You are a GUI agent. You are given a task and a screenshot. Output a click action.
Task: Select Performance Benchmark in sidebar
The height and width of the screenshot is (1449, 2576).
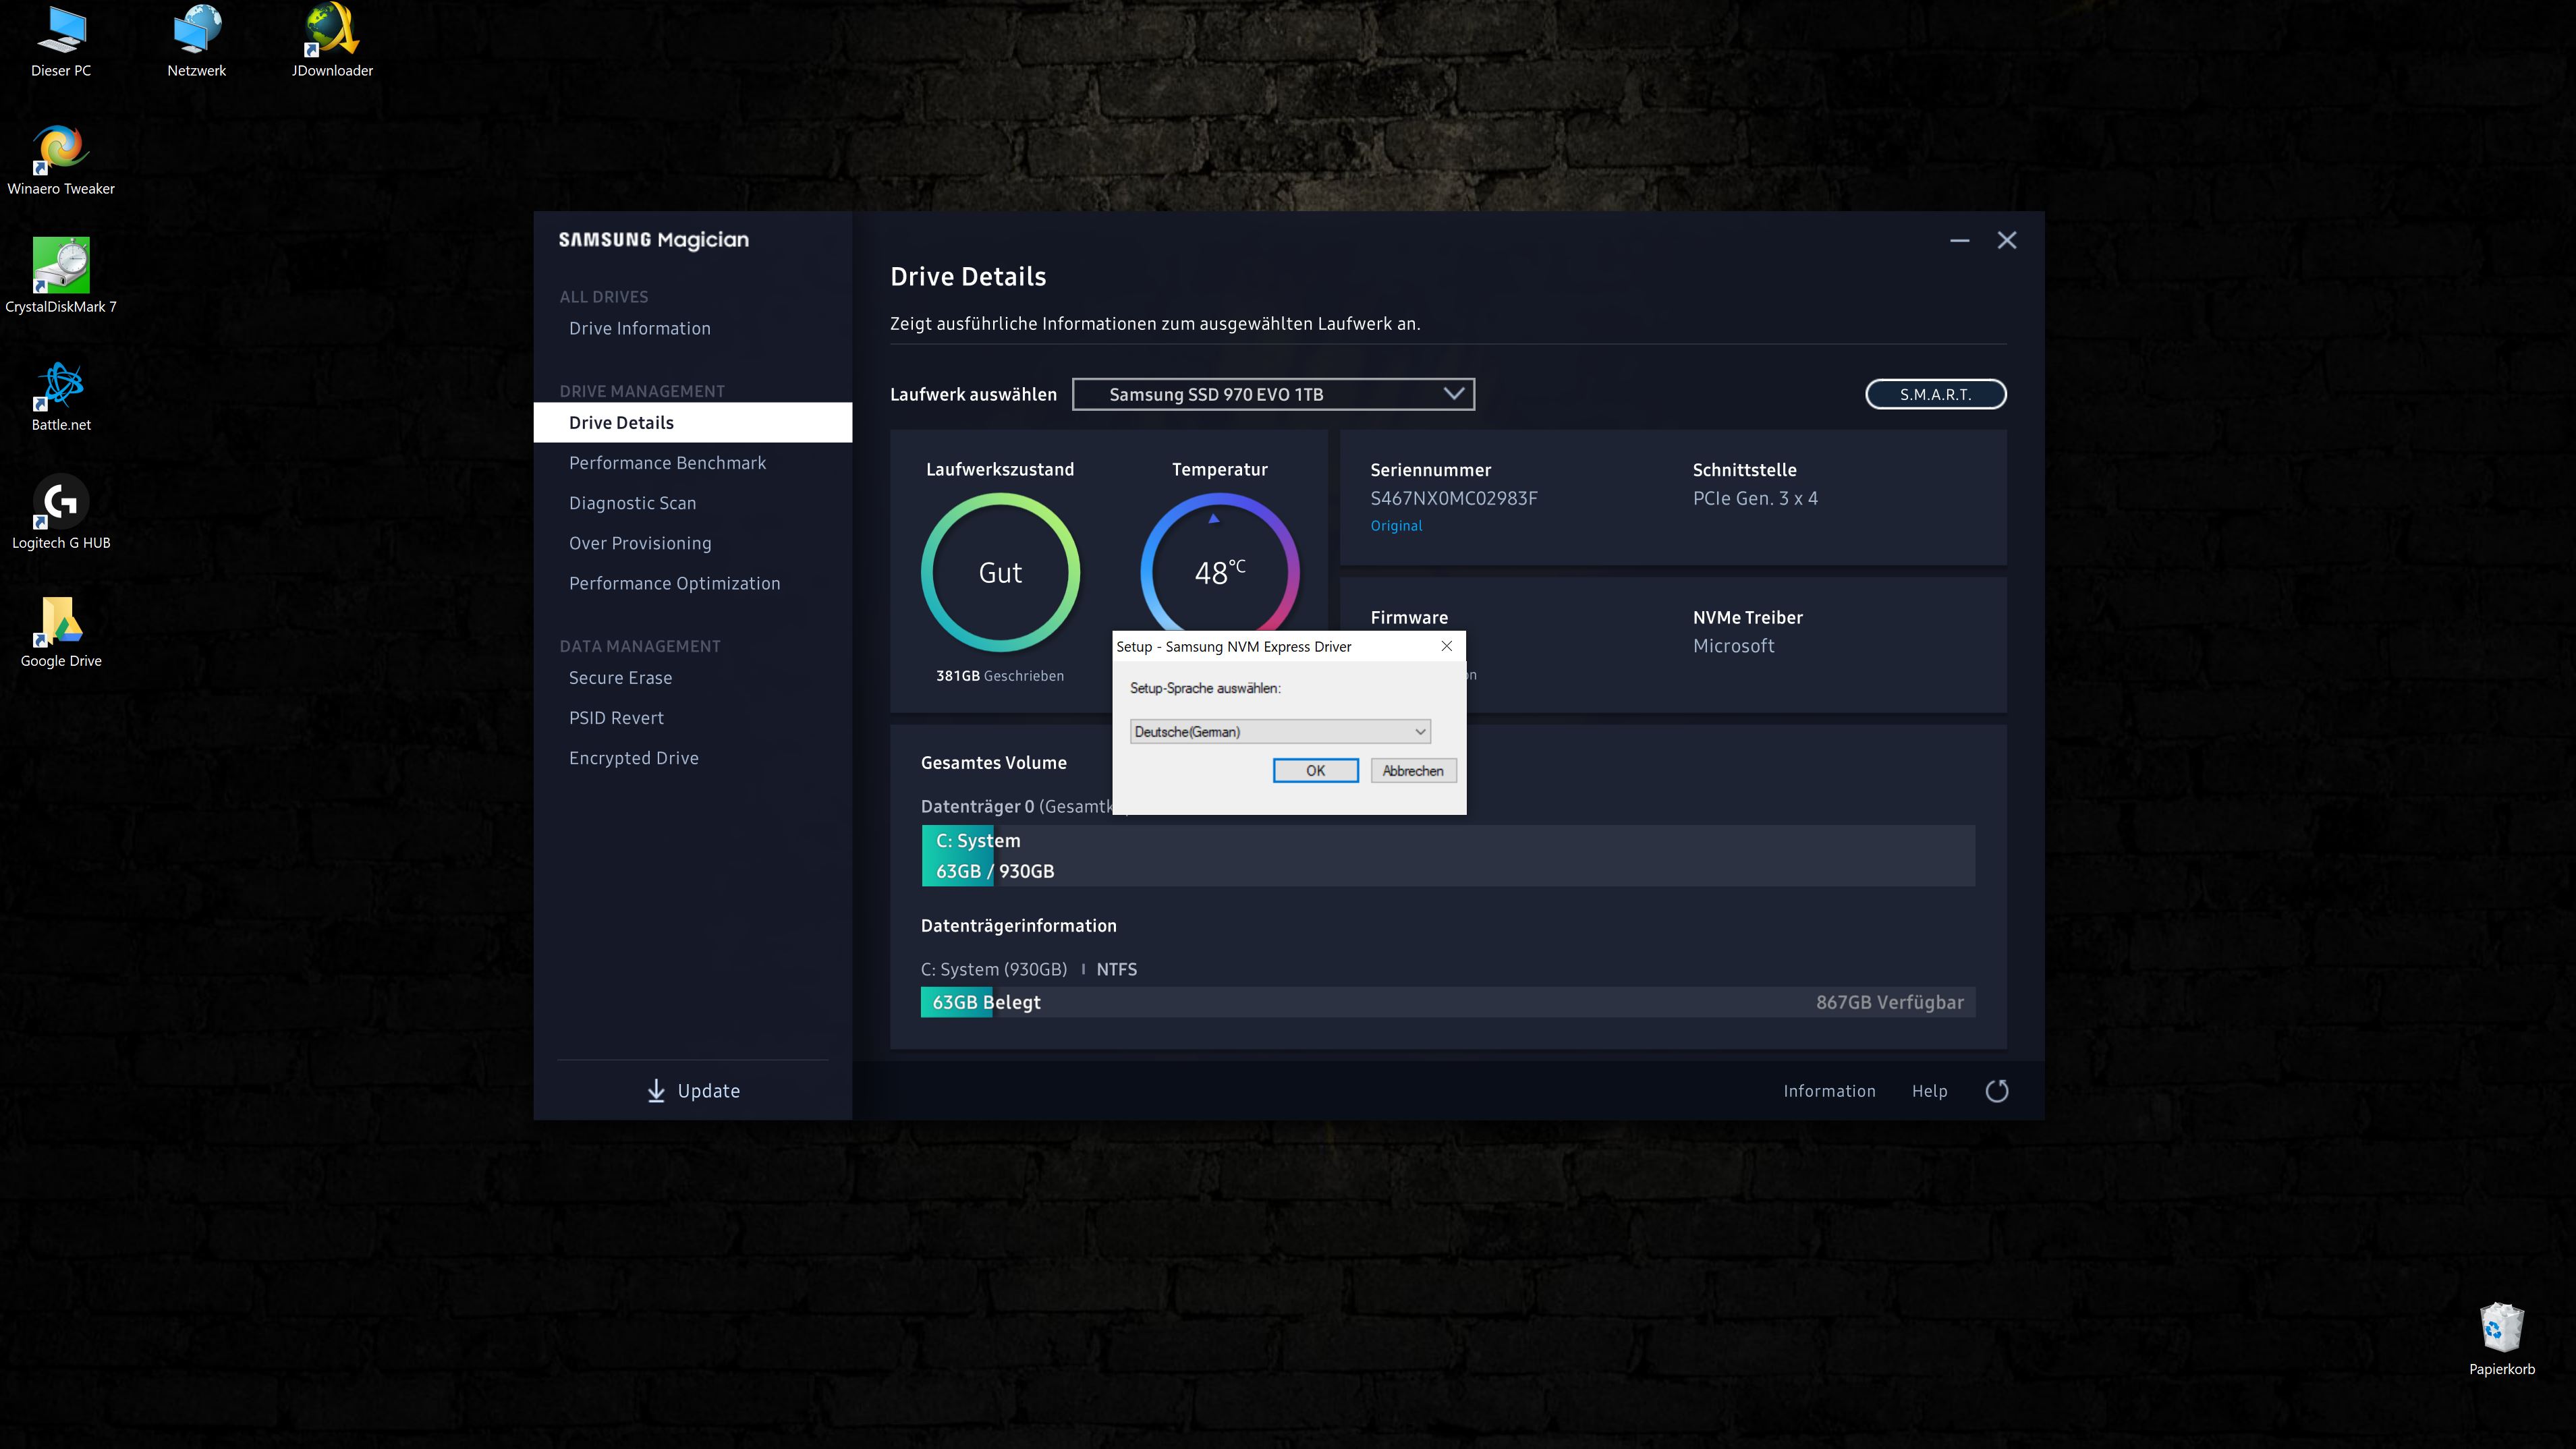point(667,463)
